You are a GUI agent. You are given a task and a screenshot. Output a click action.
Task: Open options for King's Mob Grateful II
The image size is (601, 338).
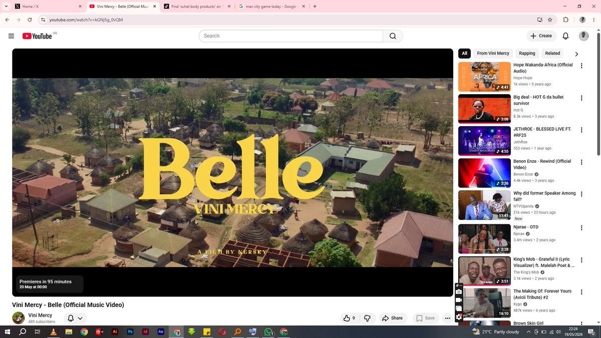(581, 260)
